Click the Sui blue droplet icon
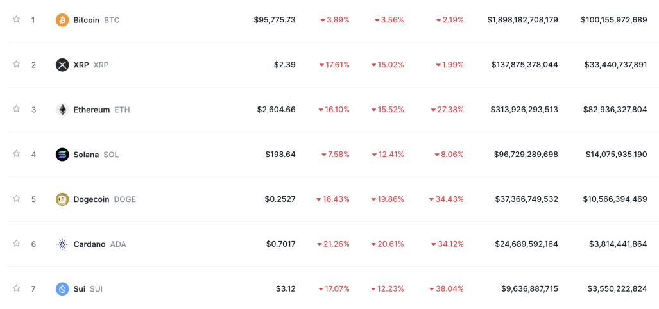 pos(62,289)
